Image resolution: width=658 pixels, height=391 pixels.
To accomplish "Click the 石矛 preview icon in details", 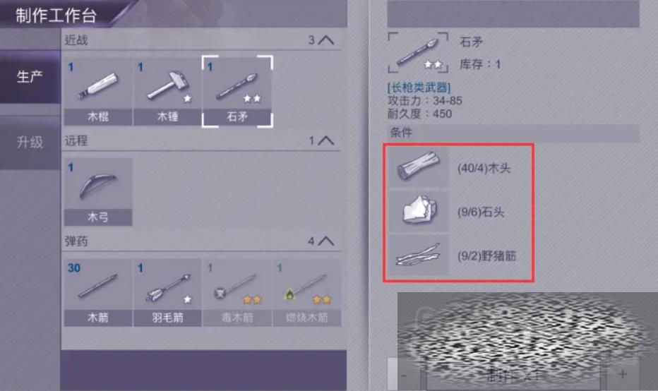I will point(418,52).
